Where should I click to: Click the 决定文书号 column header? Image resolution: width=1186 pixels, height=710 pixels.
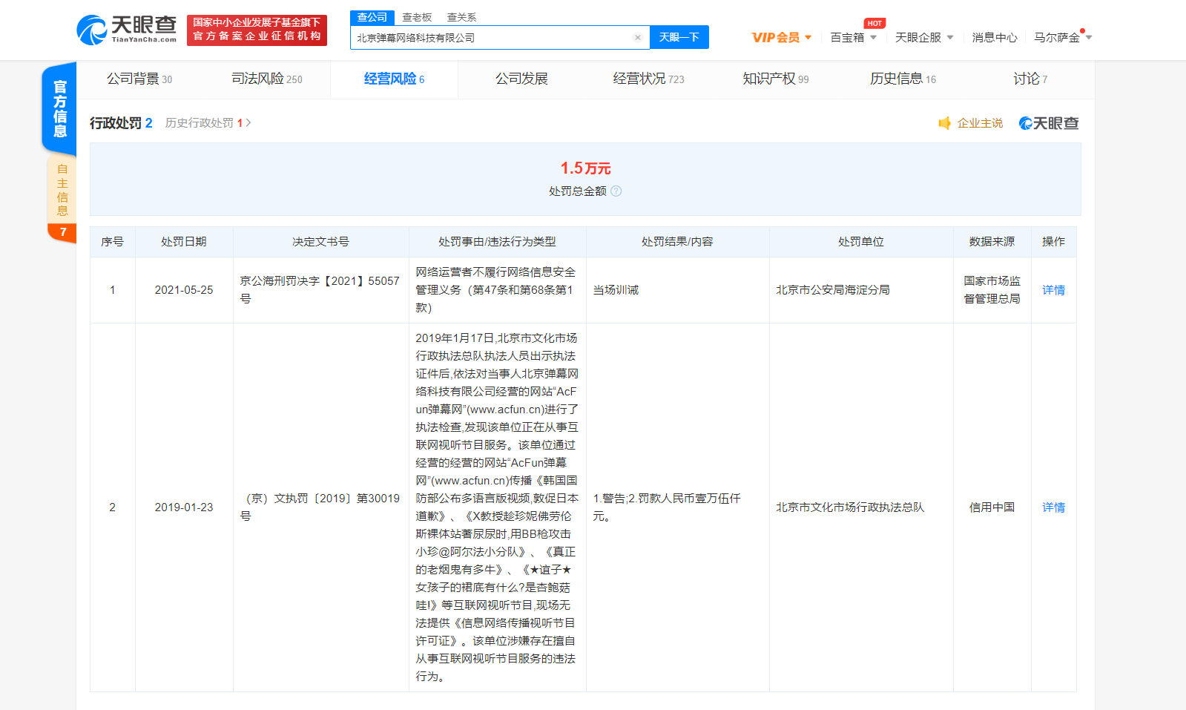tap(320, 242)
